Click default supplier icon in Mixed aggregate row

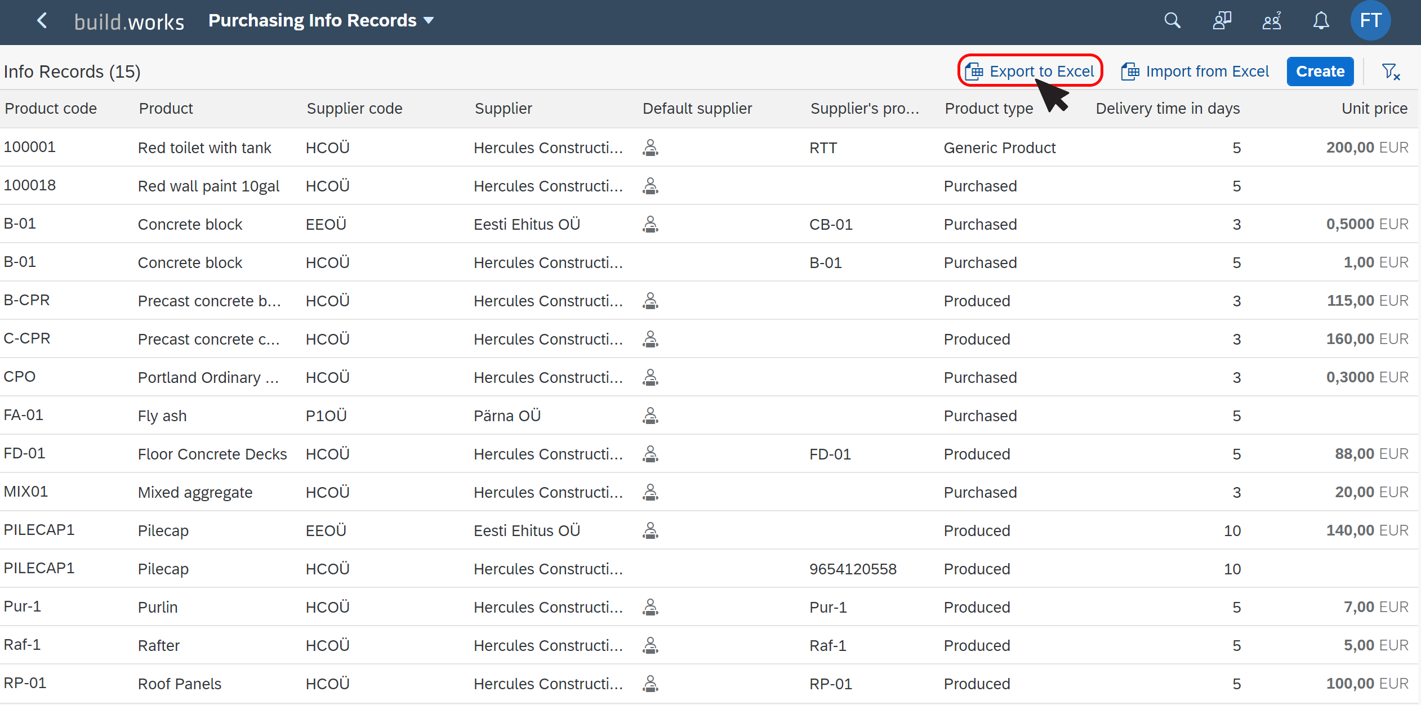click(651, 492)
